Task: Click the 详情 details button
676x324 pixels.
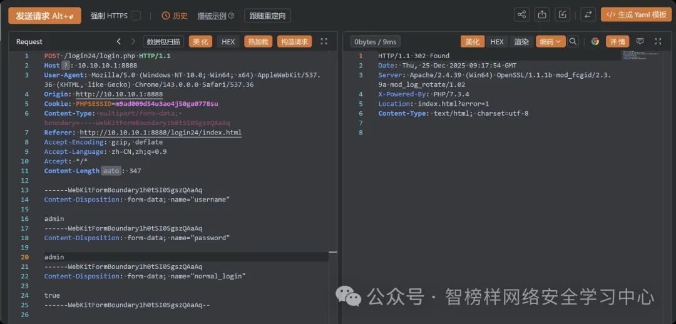Action: (617, 41)
